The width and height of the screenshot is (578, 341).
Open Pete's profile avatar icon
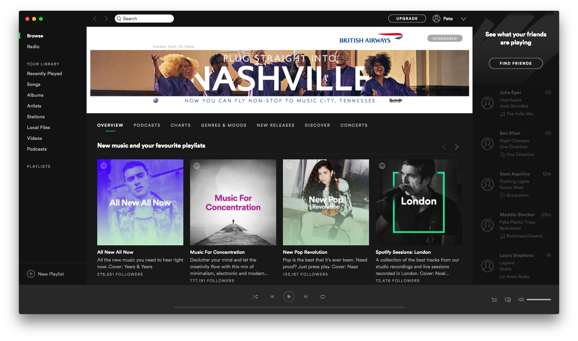tap(437, 19)
